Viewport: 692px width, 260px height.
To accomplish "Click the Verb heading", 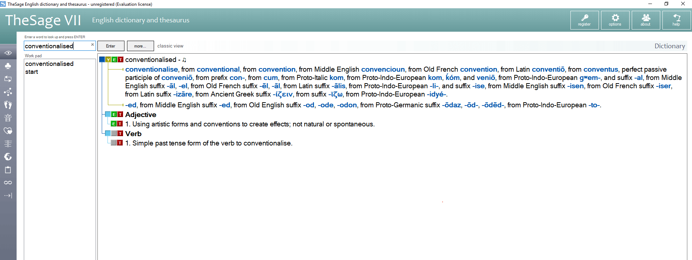I will 133,134.
